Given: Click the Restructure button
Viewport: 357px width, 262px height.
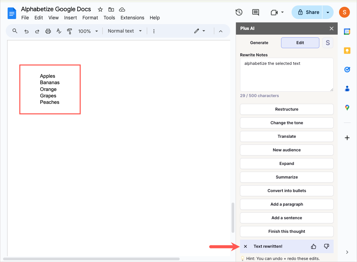Looking at the screenshot, I should point(286,109).
